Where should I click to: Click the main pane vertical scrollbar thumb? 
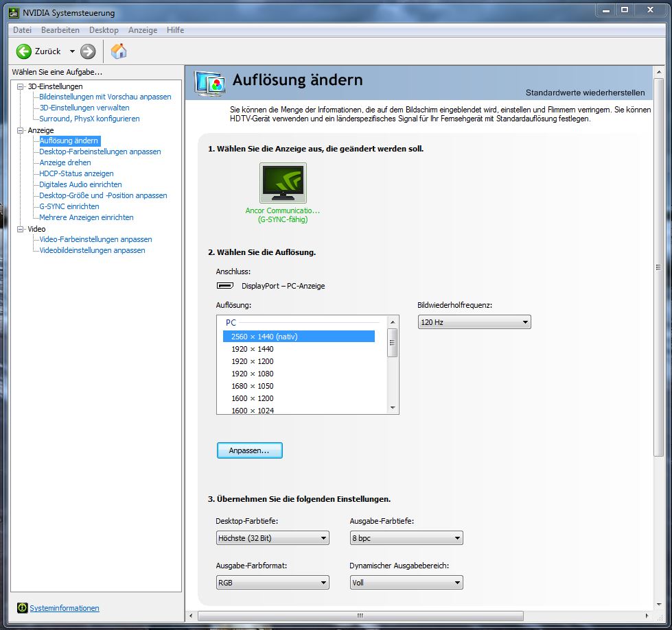pos(659,267)
